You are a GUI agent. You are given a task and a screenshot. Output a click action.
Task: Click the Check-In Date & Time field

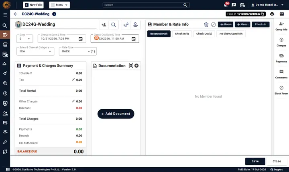click(x=62, y=39)
